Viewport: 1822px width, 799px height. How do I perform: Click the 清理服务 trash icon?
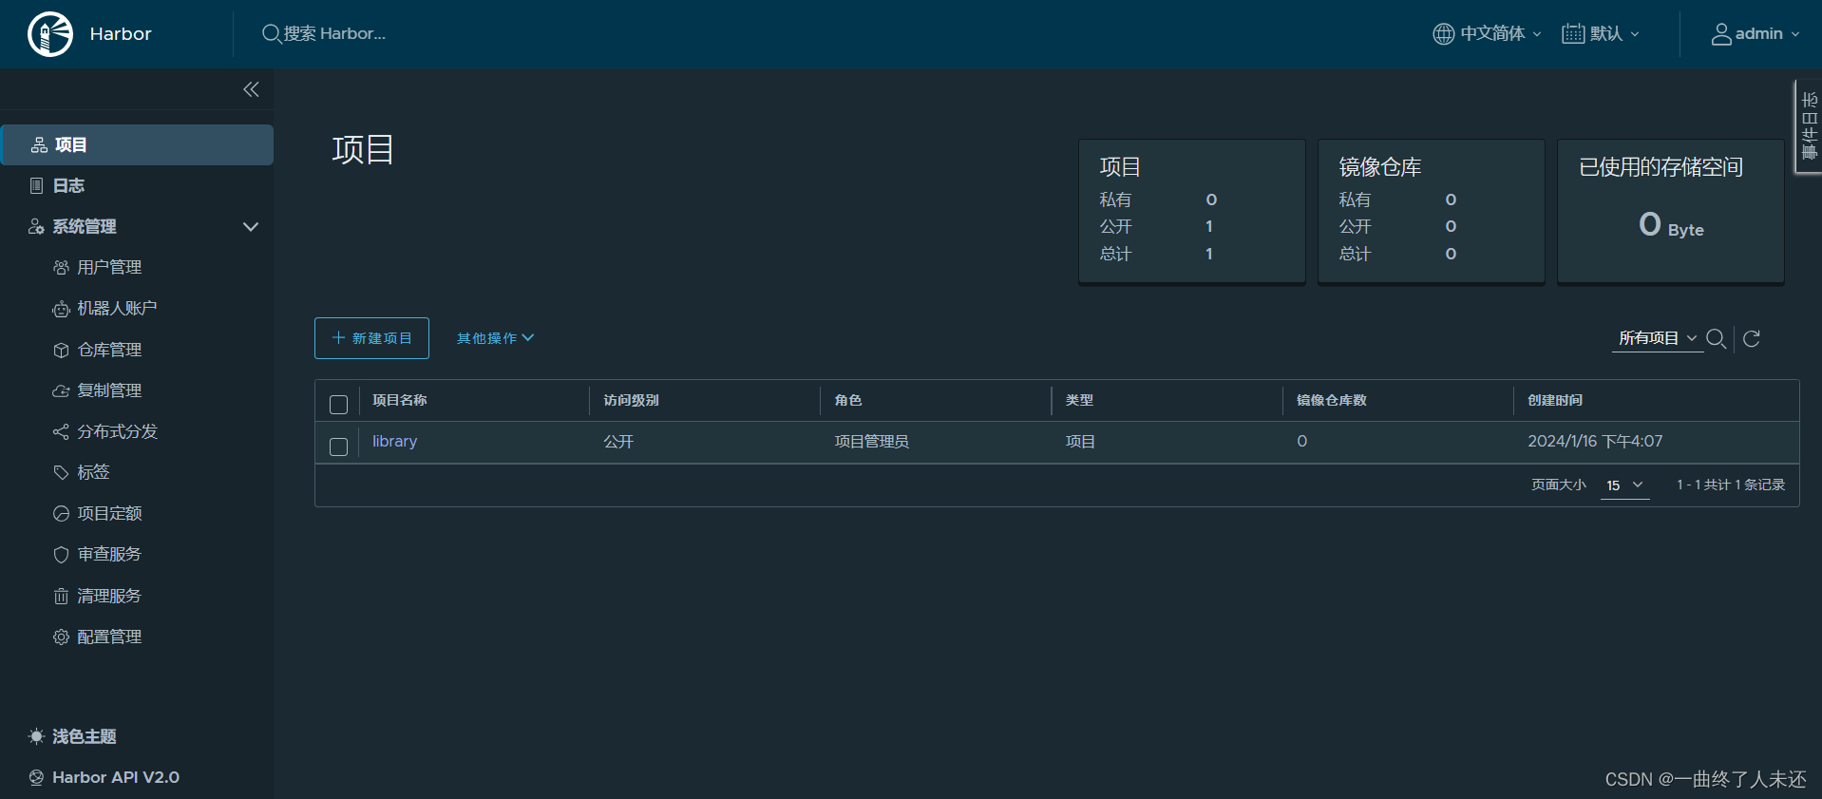click(x=61, y=596)
